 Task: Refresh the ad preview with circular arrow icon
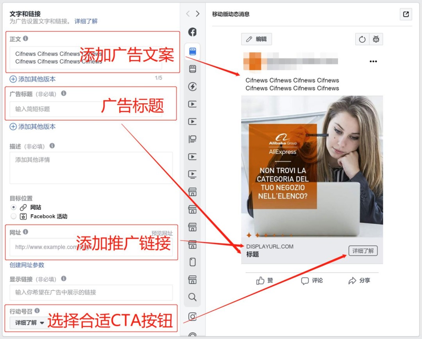point(362,39)
